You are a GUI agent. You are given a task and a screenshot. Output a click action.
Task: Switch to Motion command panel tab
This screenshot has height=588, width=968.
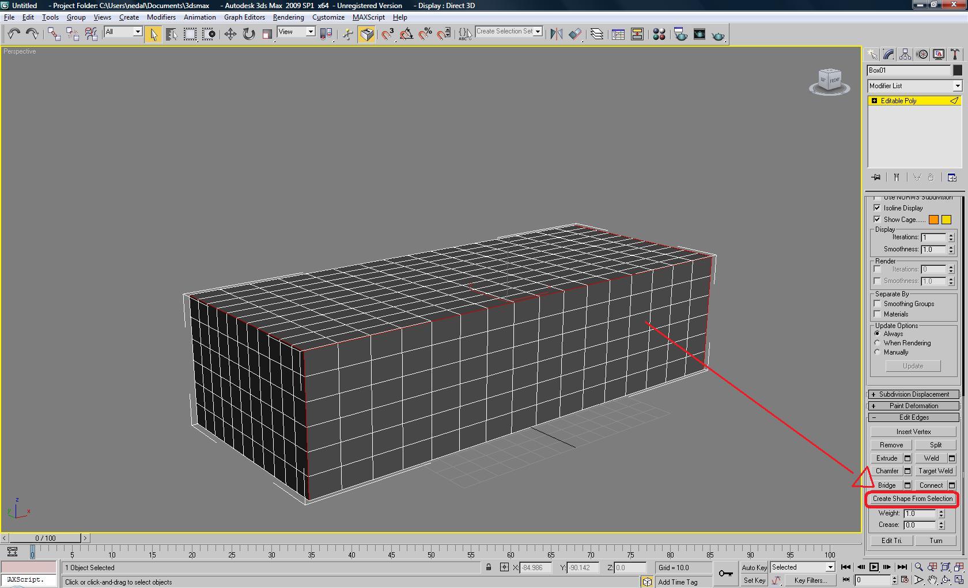pyautogui.click(x=922, y=54)
